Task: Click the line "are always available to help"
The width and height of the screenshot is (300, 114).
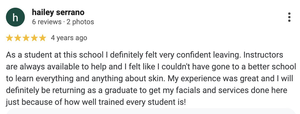Action: (x=151, y=67)
